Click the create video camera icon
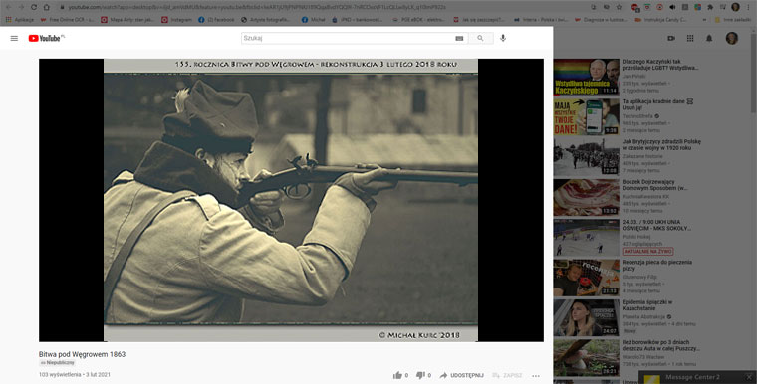This screenshot has width=757, height=384. coord(671,38)
